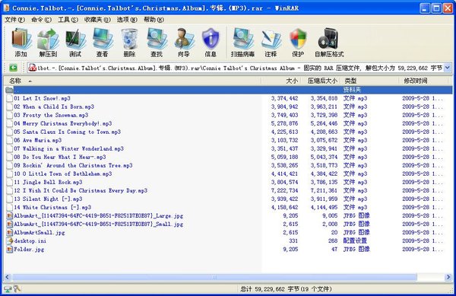Viewport: 456px width, 296px height.
Task: Open the 工具(S) menu
Action: [68, 20]
